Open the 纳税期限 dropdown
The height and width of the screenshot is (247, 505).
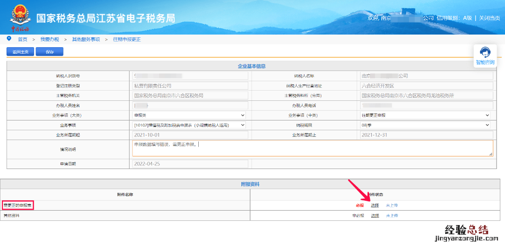point(425,125)
